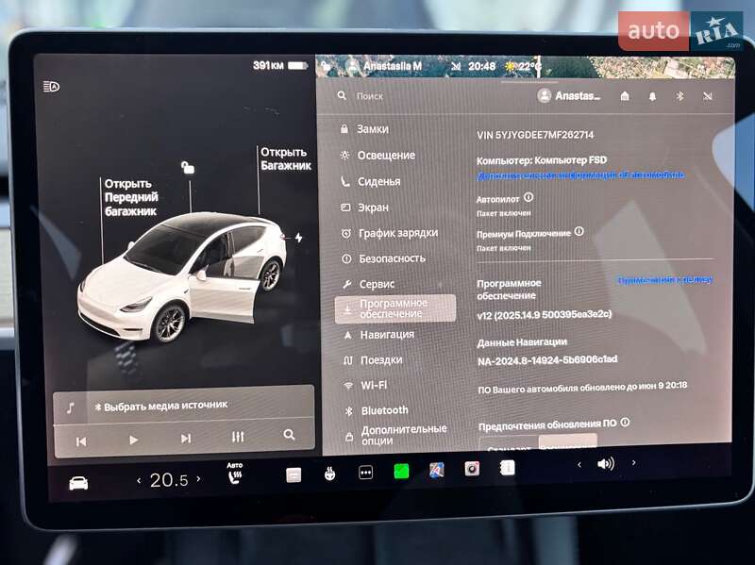Tap the Поиск search field

pos(369,96)
